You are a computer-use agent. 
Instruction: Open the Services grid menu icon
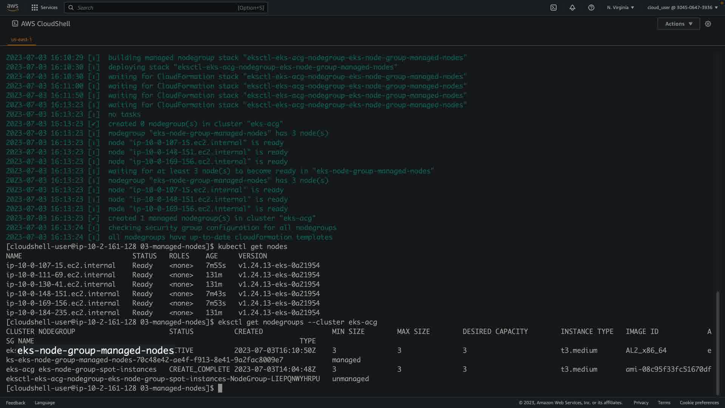(x=35, y=8)
